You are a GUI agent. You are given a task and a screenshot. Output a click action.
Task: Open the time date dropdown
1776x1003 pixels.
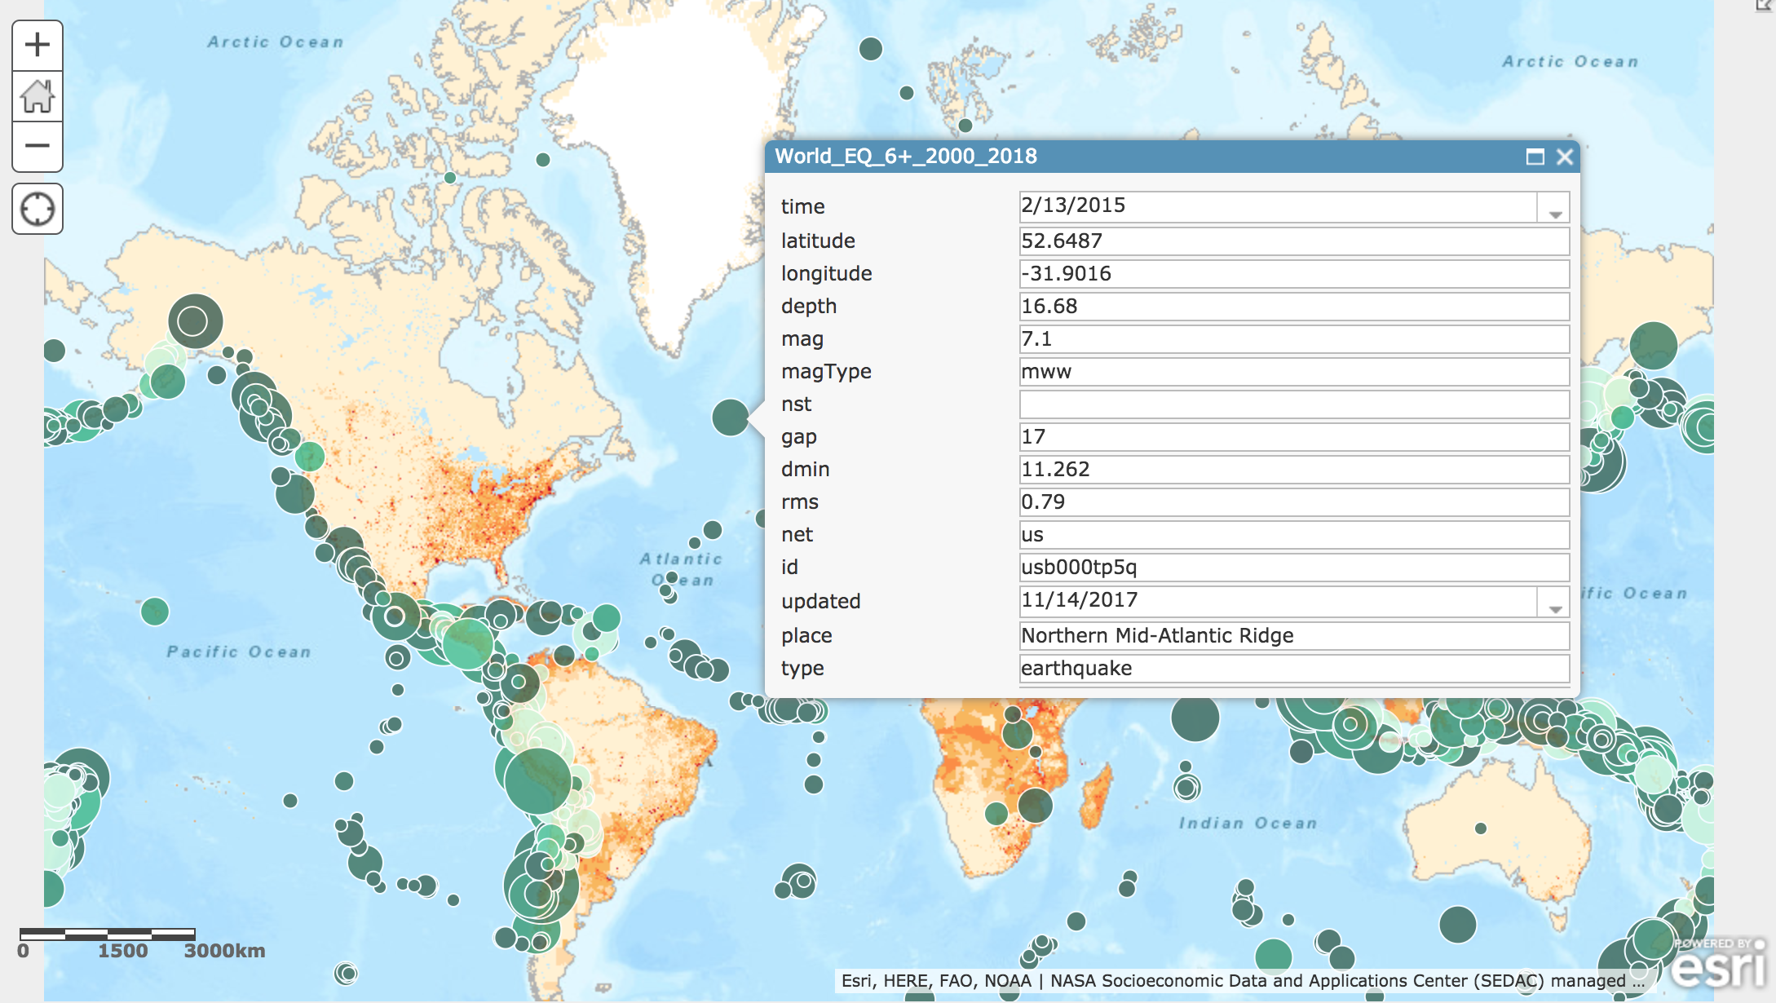click(1554, 208)
